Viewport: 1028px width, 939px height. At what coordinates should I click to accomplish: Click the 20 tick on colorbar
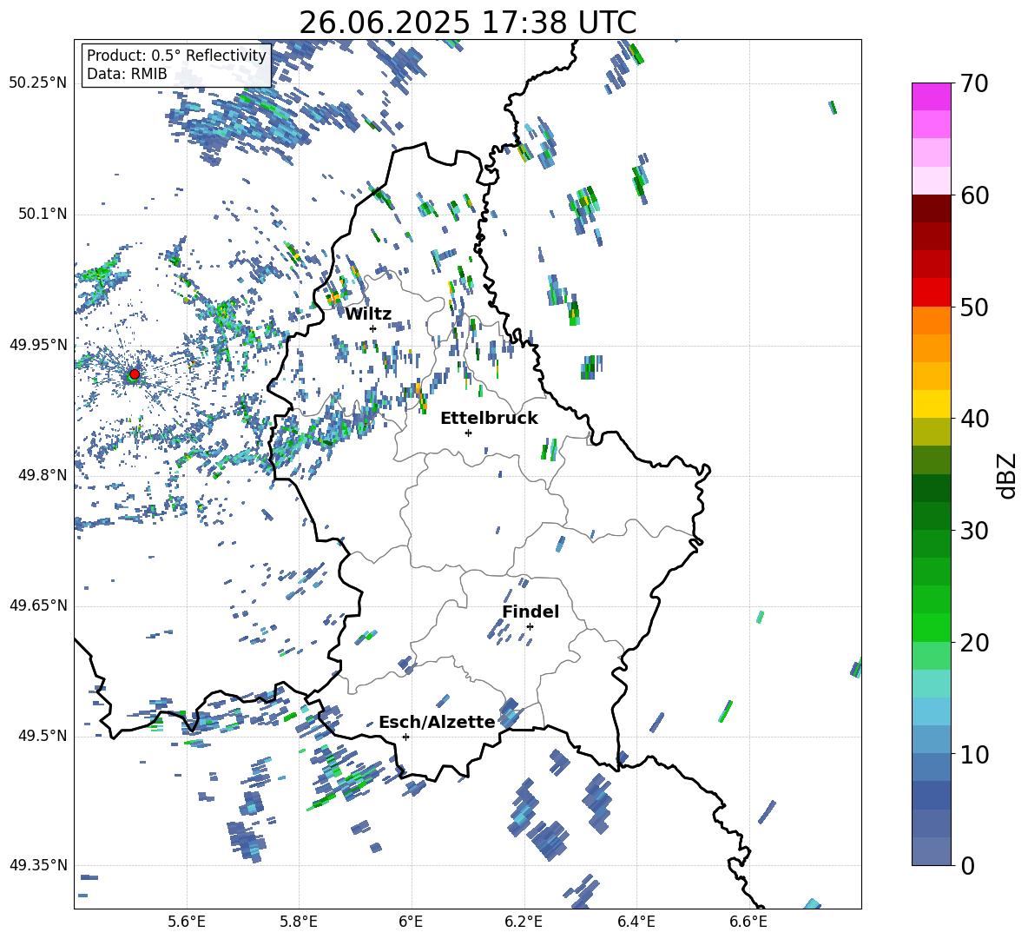point(975,643)
